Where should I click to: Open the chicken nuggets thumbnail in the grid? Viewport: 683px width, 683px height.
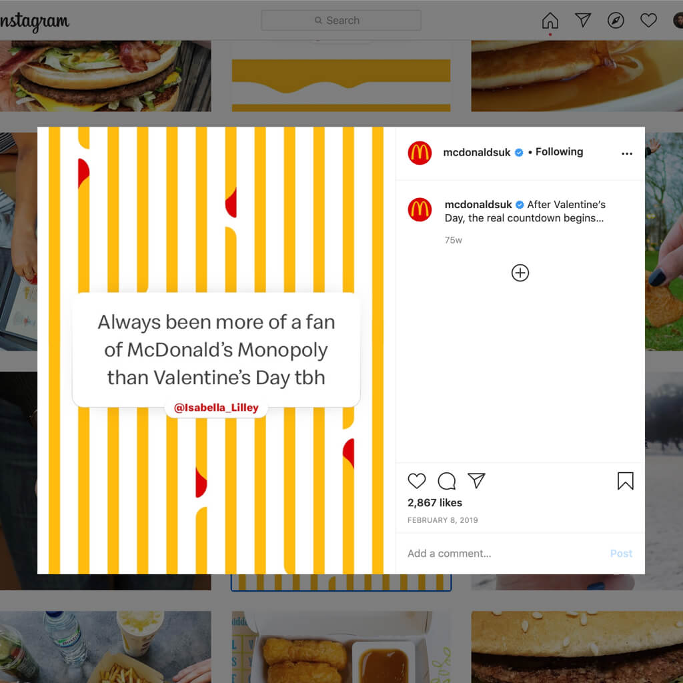click(341, 647)
